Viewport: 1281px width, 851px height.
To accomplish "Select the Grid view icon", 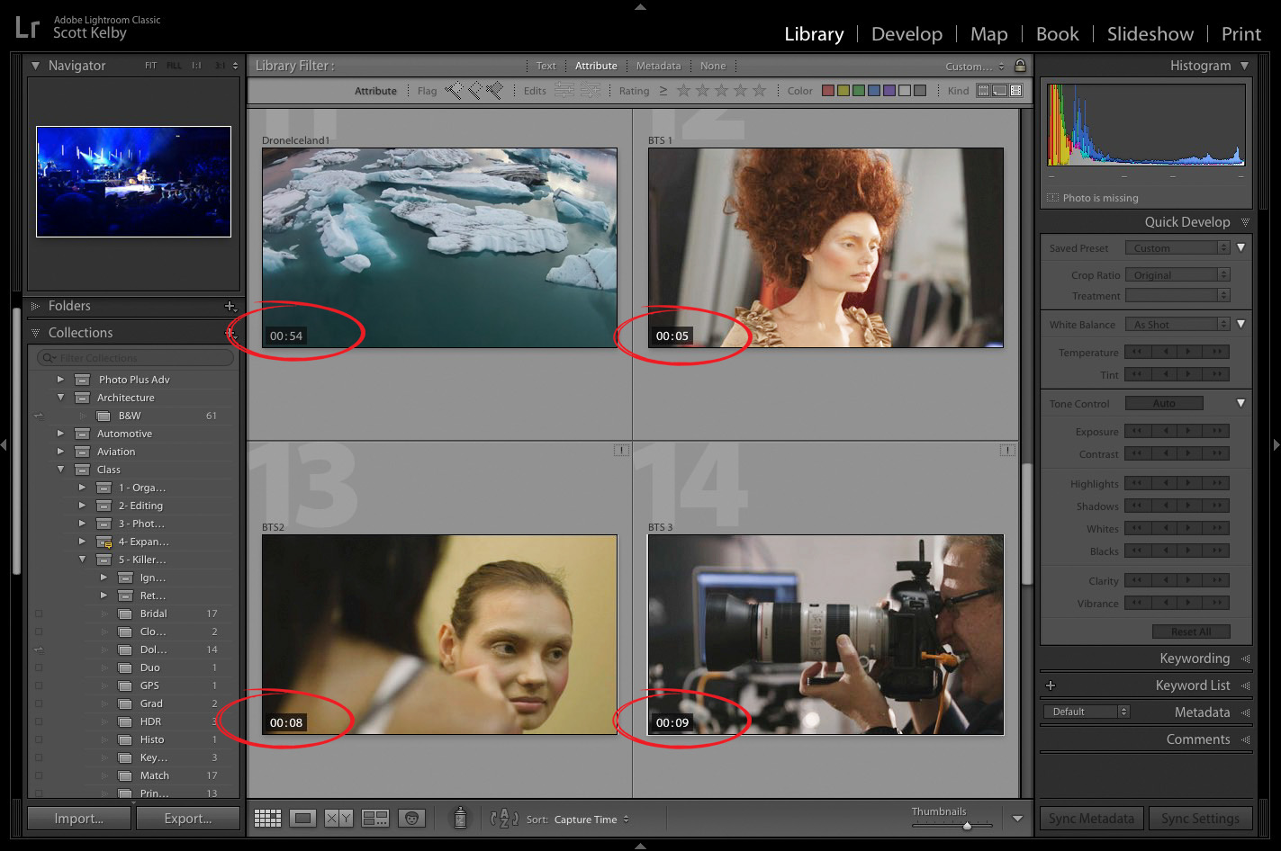I will pyautogui.click(x=267, y=817).
